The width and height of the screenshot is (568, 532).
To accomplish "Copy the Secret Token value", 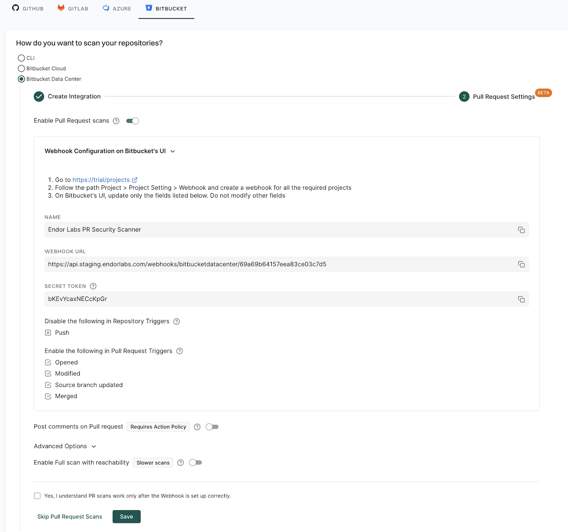I will [521, 299].
